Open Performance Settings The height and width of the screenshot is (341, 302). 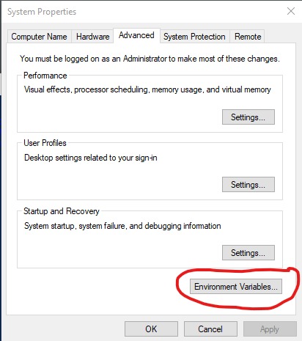pyautogui.click(x=248, y=117)
